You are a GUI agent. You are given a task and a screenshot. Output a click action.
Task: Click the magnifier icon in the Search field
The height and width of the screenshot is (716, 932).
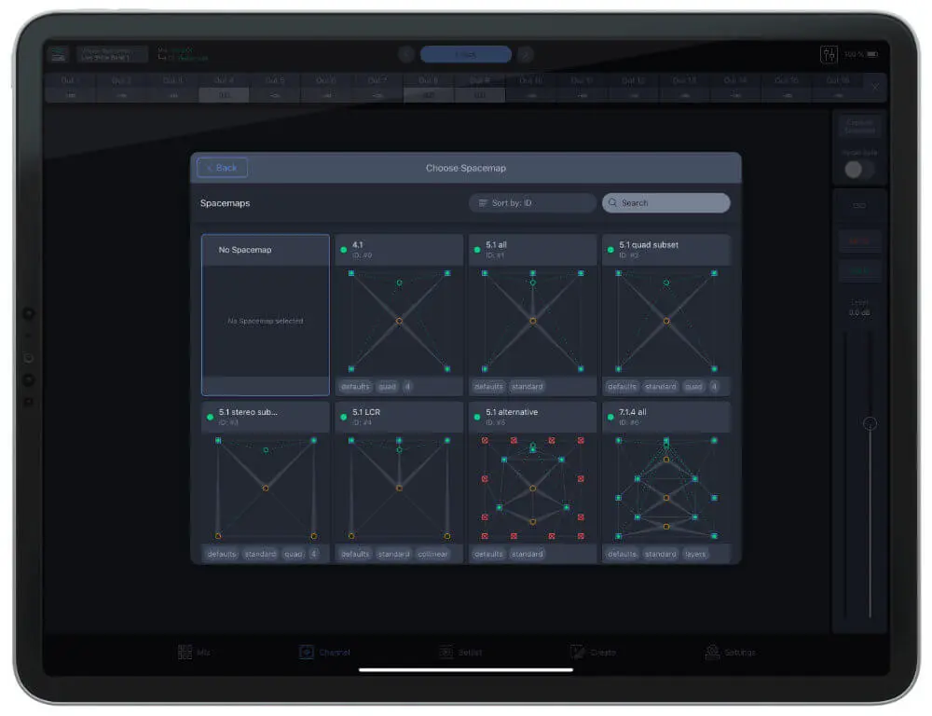(x=612, y=202)
